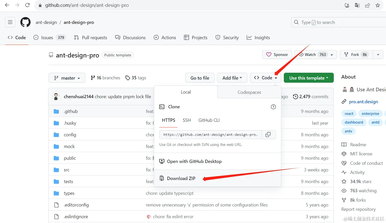Screen dimensions: 386x223
Task: Open the master branch dropdown
Action: click(x=67, y=78)
